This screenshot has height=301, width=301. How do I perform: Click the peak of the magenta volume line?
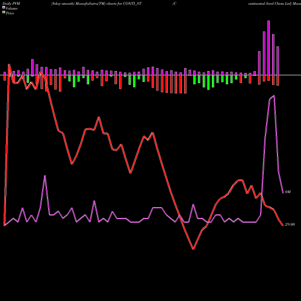pos(274,96)
